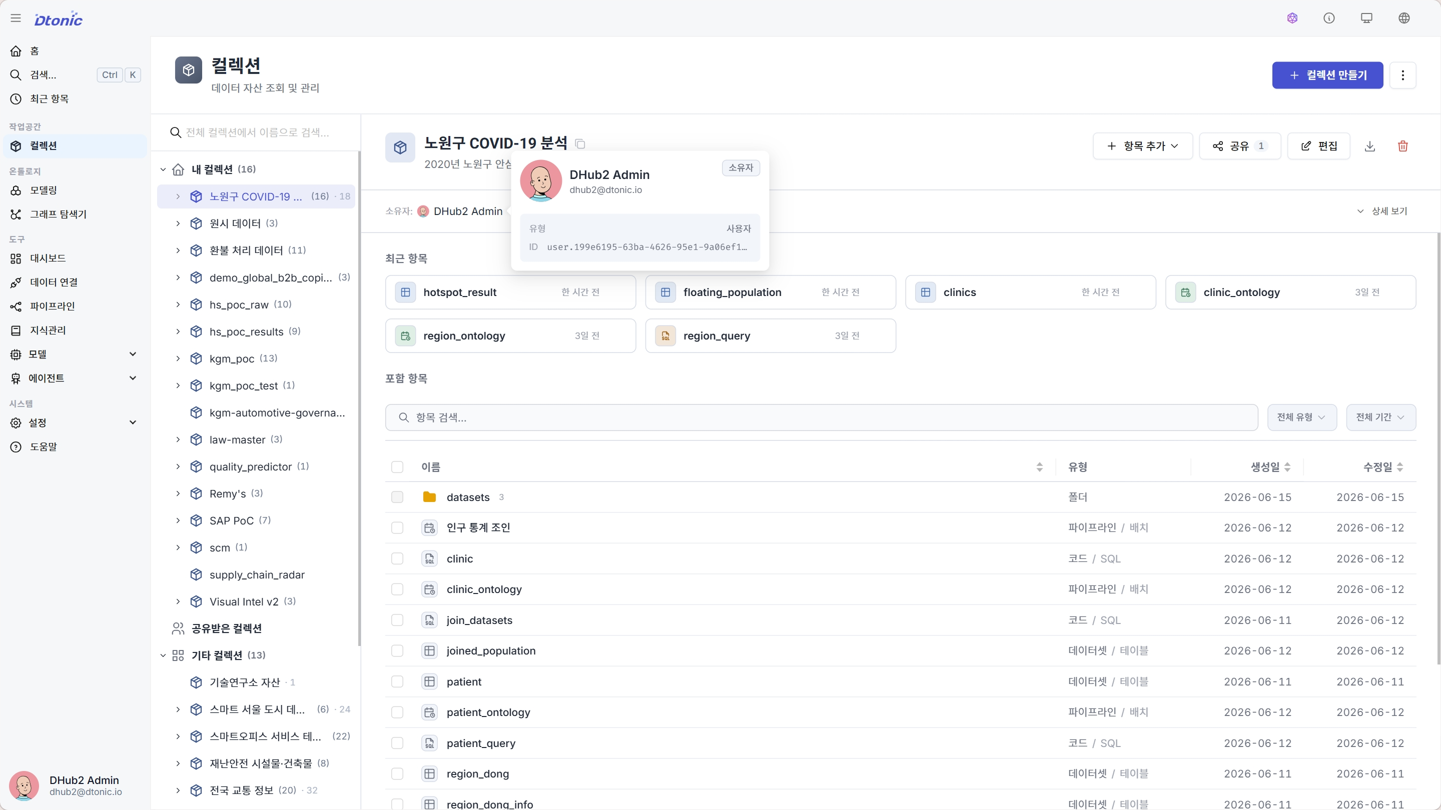Click the collection tree vertical scrollbar
Screen dimensions: 1441x810
point(359,398)
